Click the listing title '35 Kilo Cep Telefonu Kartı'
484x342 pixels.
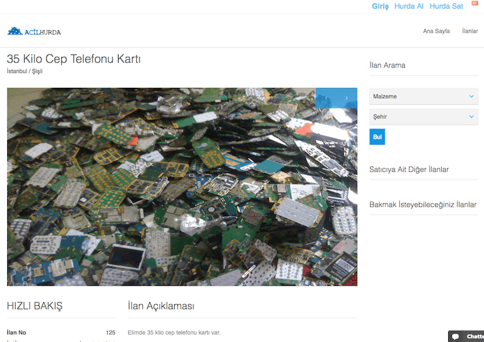pos(74,59)
